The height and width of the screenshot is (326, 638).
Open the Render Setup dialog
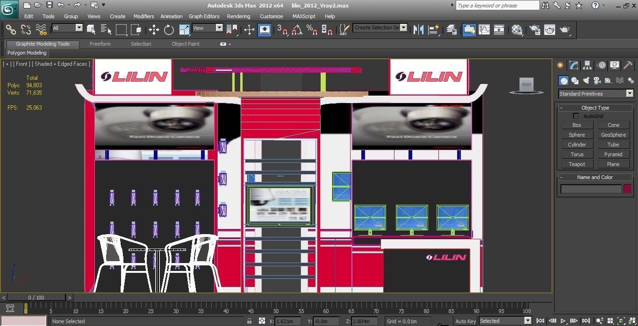535,30
